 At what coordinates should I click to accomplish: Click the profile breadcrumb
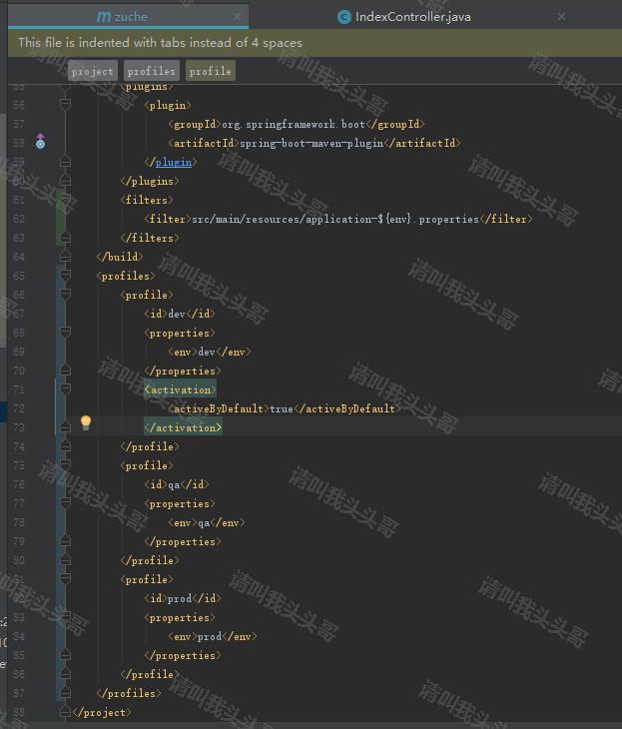point(210,71)
